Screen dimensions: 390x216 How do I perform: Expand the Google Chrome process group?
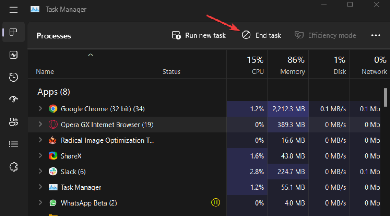tap(40, 109)
